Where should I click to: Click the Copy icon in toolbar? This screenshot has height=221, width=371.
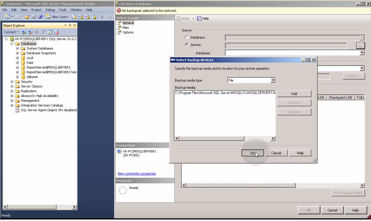(x=109, y=17)
